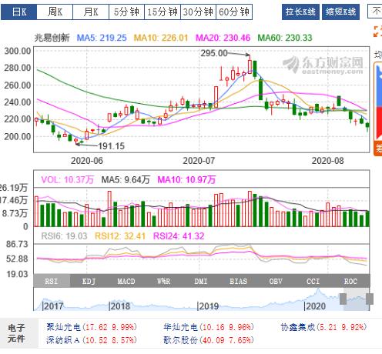Click the 295.00 high price annotation
Screen dimensions: 382x354
click(x=214, y=53)
